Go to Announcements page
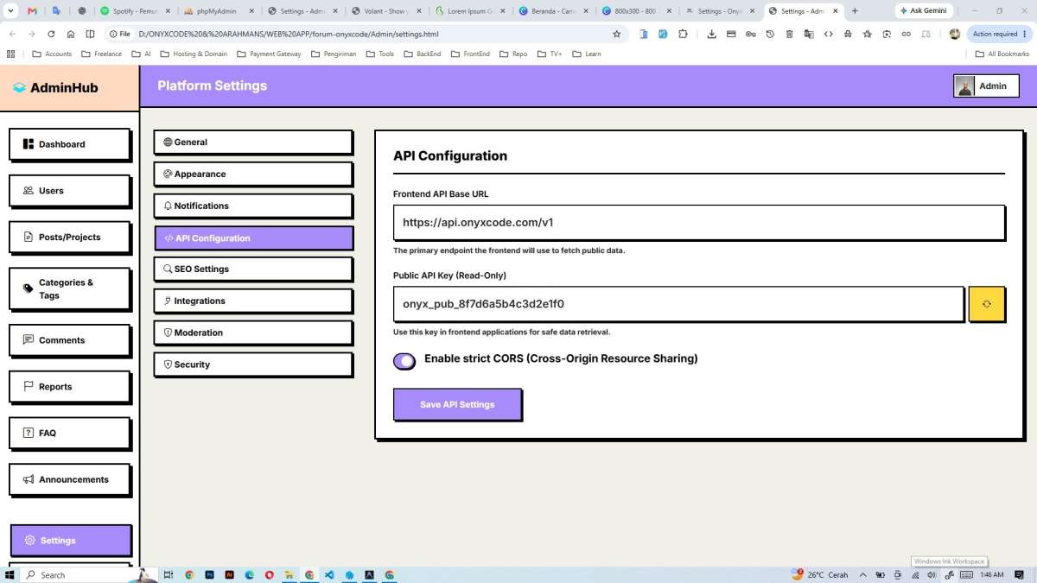 click(69, 479)
